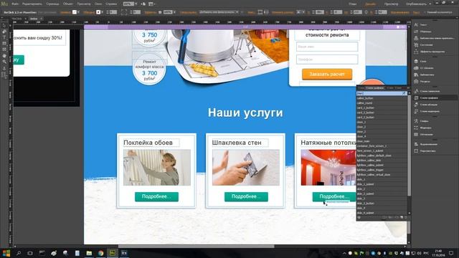Click the horizontal canvas scrollbar
This screenshot has width=459, height=258.
tap(196, 247)
